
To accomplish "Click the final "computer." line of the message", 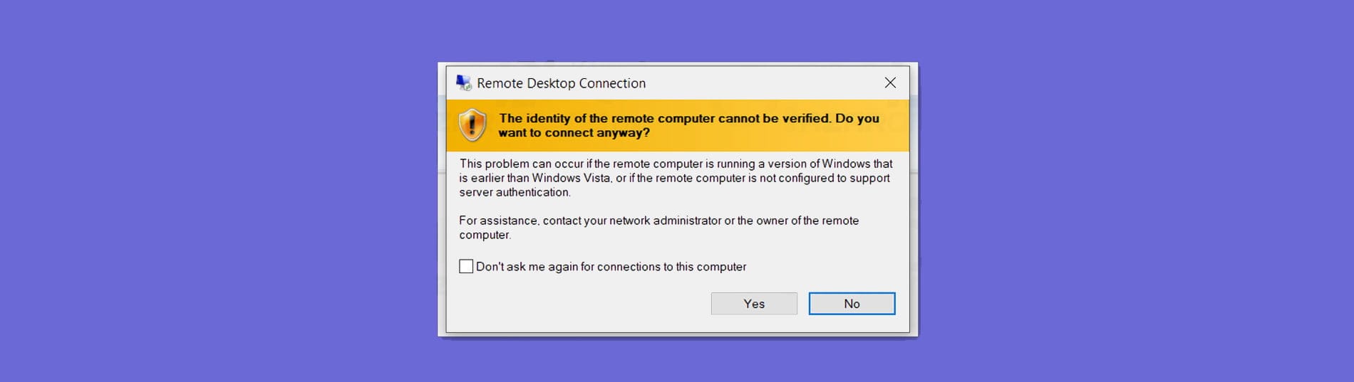I will pos(485,235).
